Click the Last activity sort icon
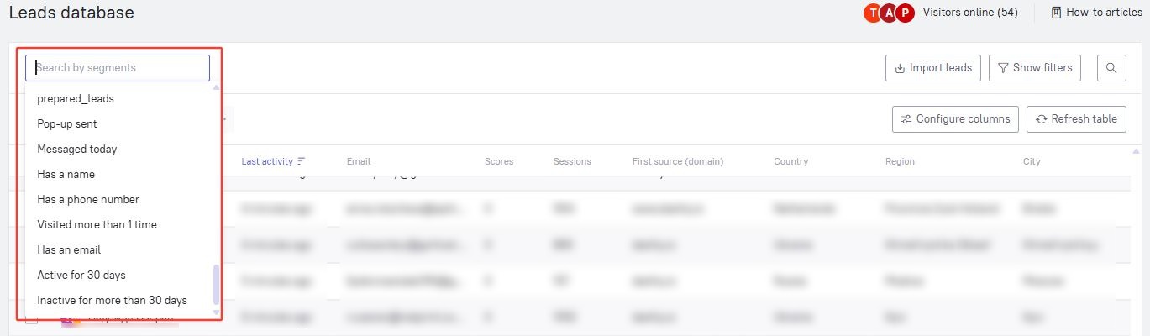The height and width of the screenshot is (336, 1150). pyautogui.click(x=302, y=161)
